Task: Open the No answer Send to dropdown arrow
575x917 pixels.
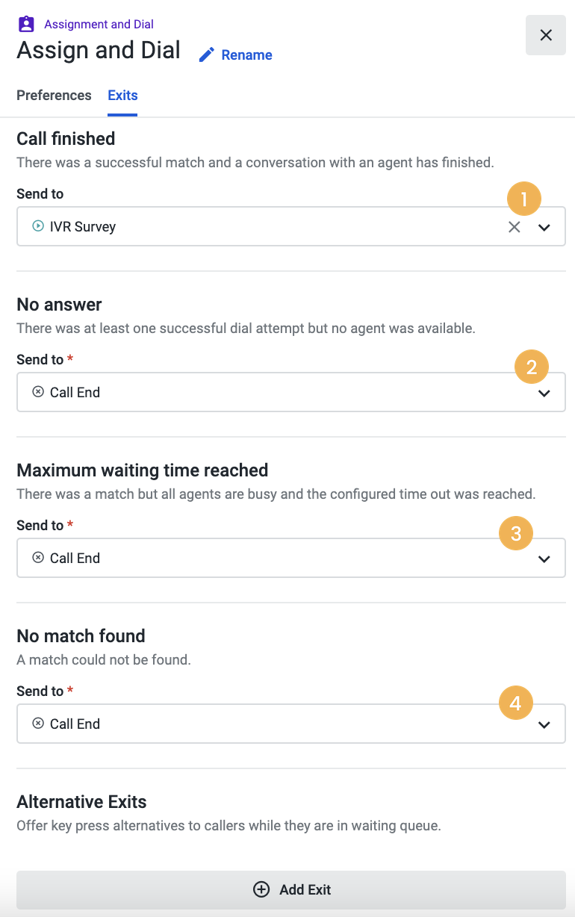Action: [544, 393]
